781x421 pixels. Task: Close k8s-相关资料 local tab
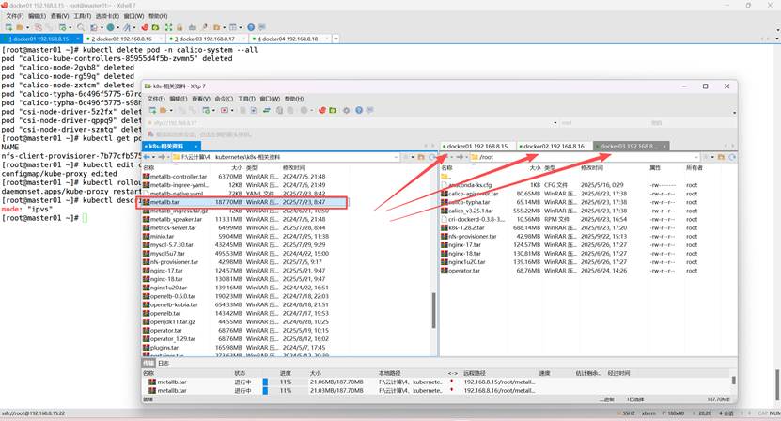[x=196, y=146]
